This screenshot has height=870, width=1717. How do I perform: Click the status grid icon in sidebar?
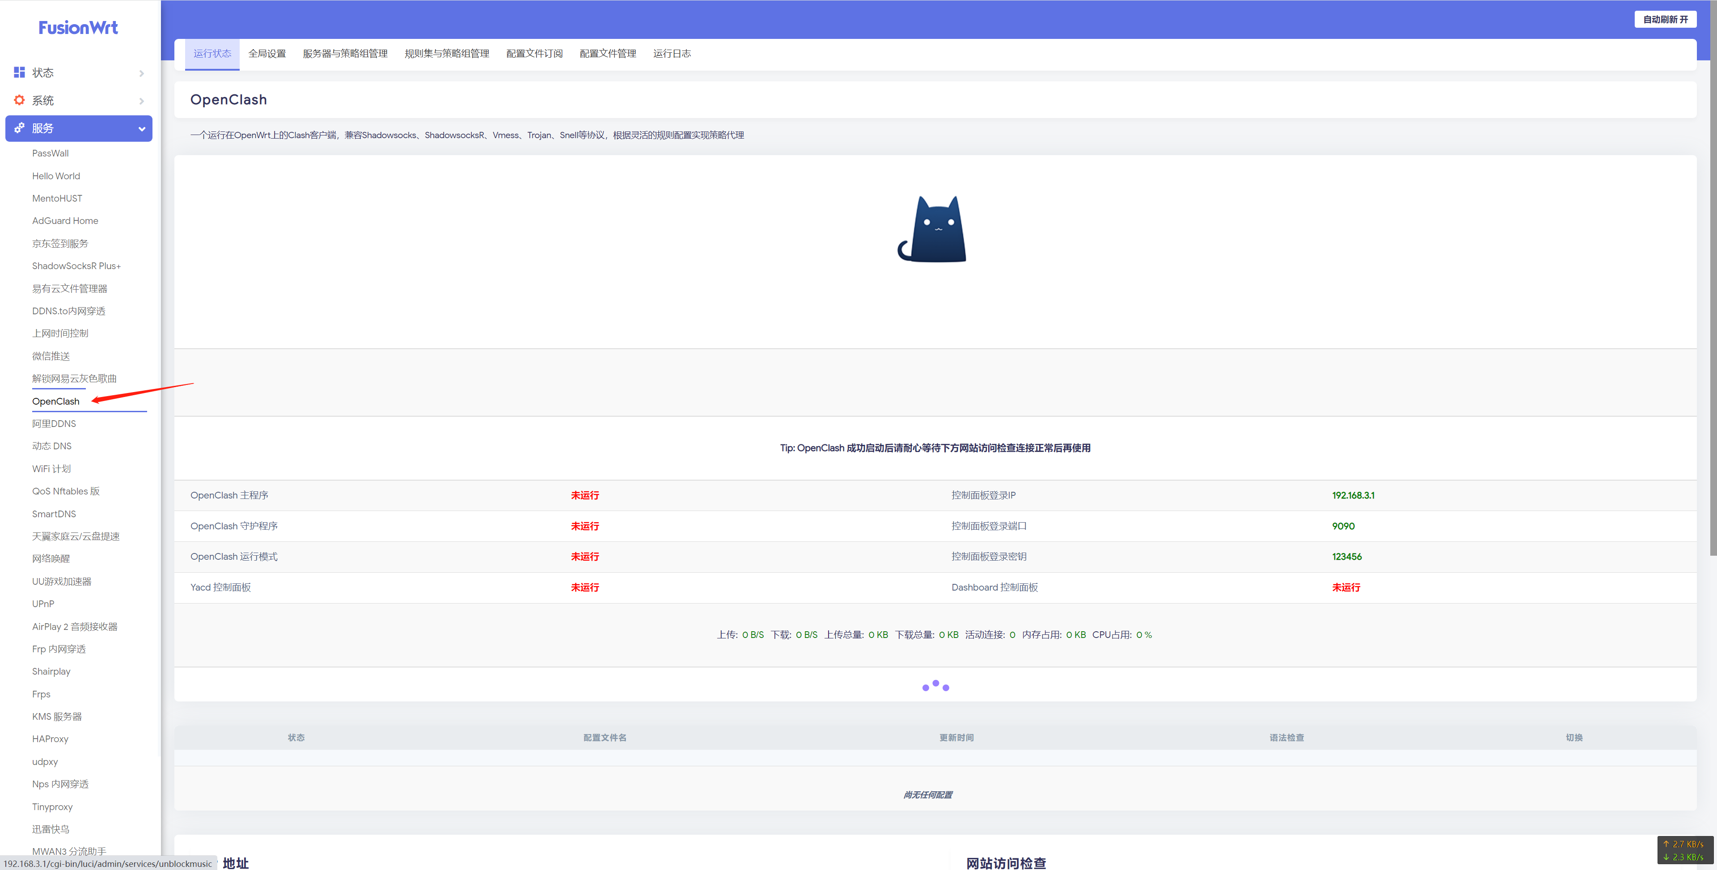coord(19,72)
